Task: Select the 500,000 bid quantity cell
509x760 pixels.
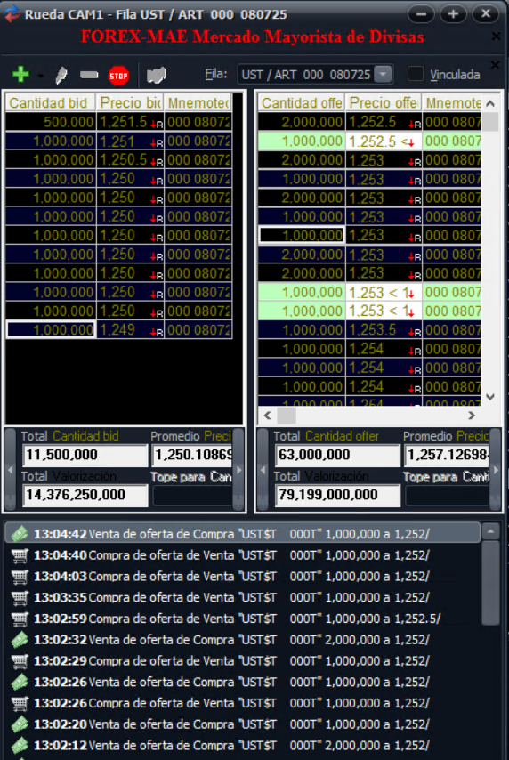Action: point(51,122)
